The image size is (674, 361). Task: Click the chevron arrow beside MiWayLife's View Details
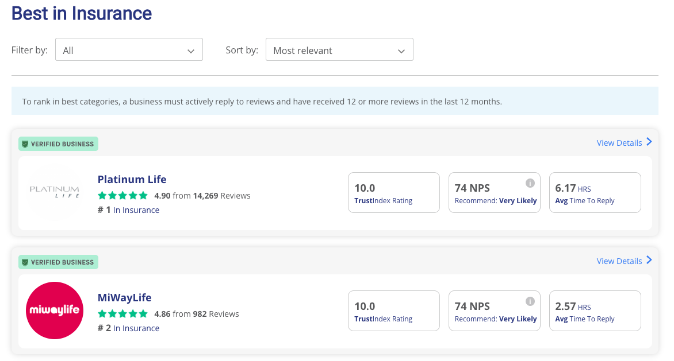[x=649, y=260]
